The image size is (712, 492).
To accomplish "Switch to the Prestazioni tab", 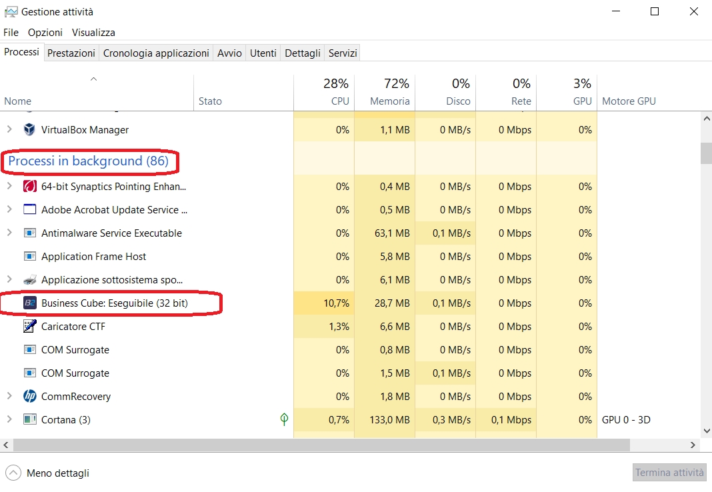I will 71,53.
